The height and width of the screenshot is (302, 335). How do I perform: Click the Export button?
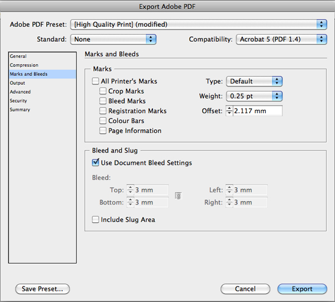pos(302,289)
